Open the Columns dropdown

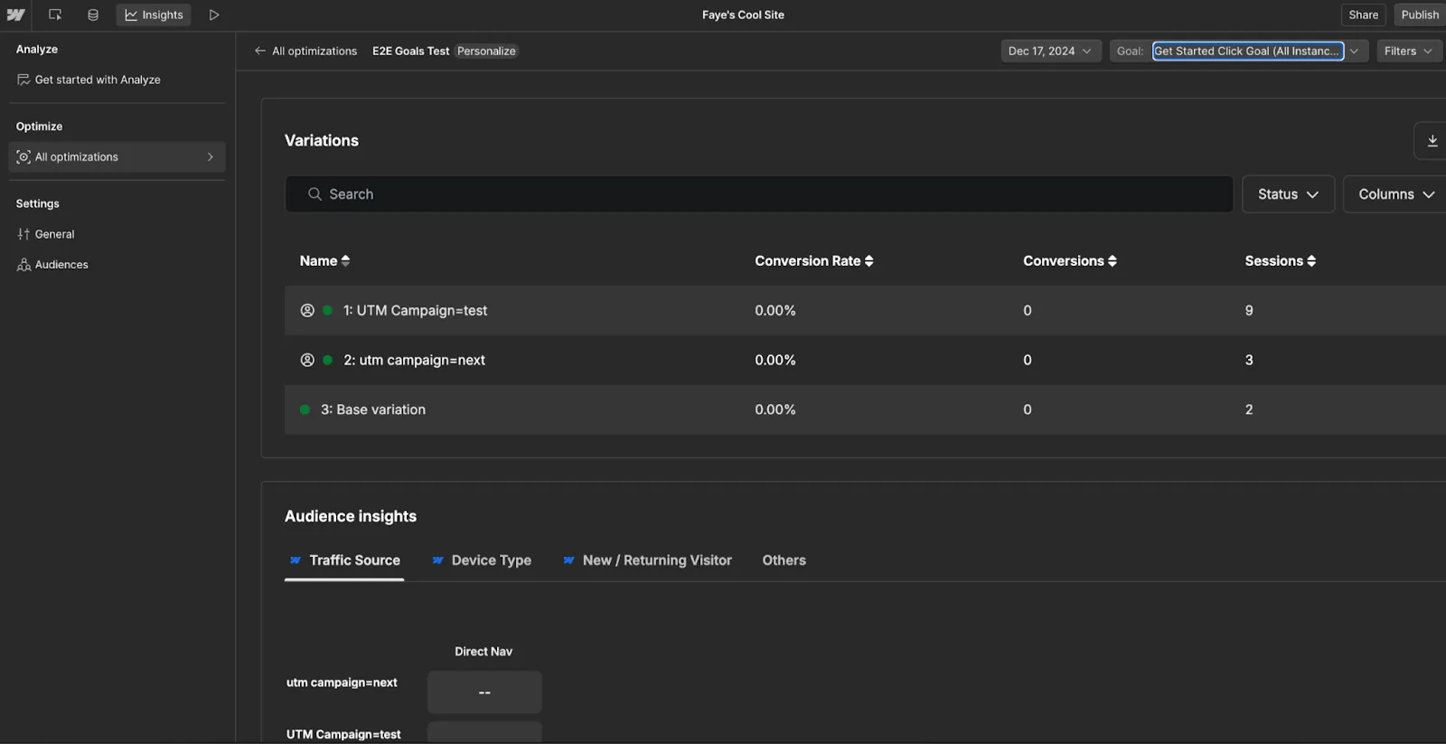1395,194
